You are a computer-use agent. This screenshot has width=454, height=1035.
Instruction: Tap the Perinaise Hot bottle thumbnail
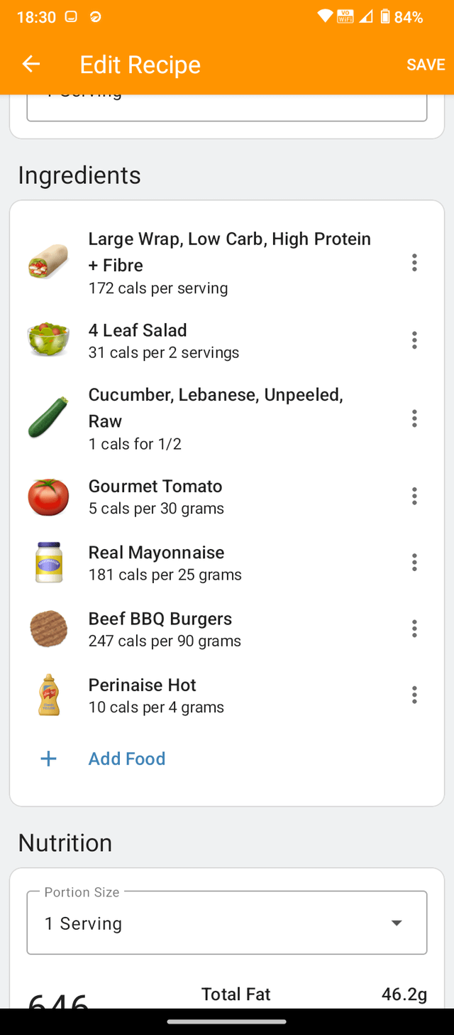[x=48, y=695]
